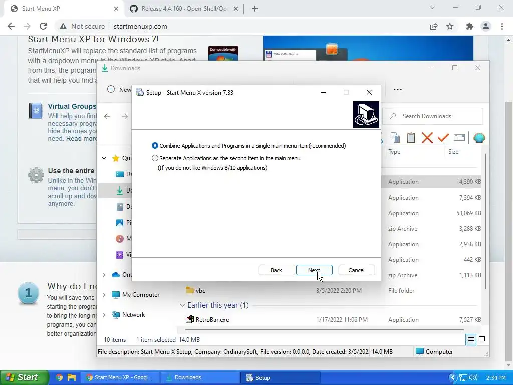Switch to the Open-Shell release browser tab

click(185, 9)
